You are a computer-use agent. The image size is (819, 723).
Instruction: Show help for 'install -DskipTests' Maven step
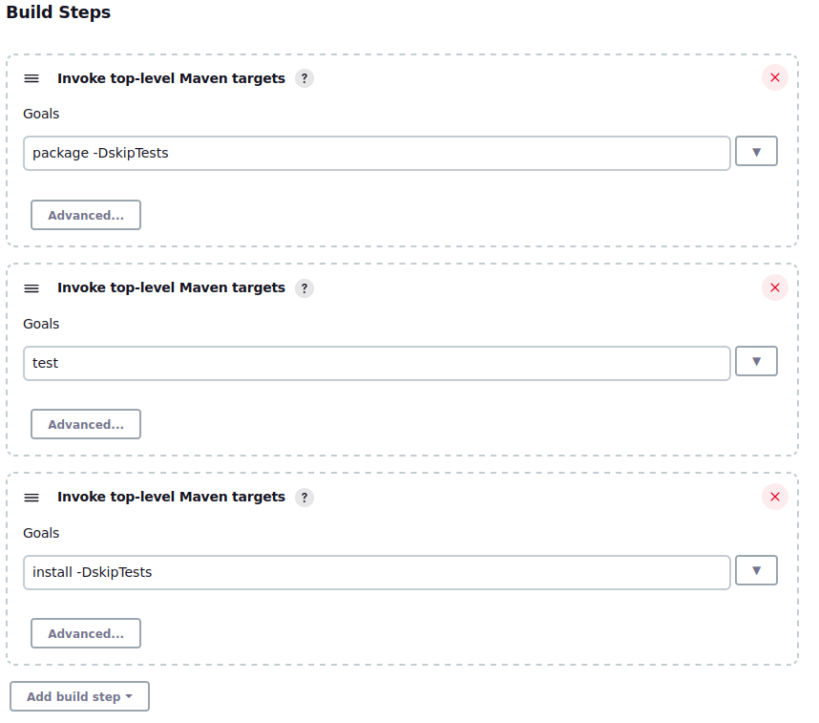coord(304,497)
